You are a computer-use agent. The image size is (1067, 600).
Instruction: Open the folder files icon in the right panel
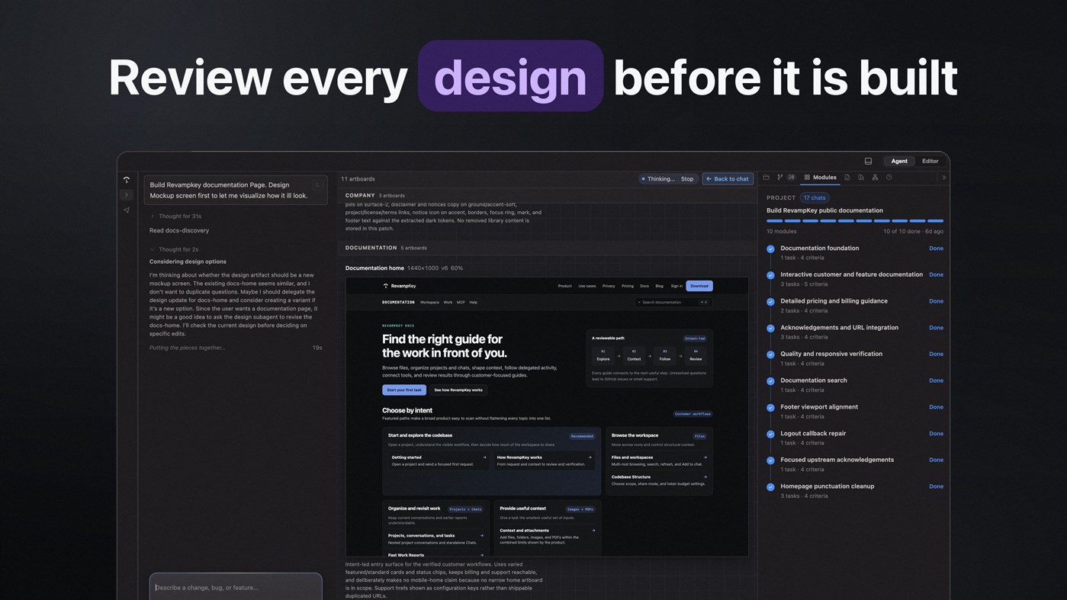click(x=767, y=178)
